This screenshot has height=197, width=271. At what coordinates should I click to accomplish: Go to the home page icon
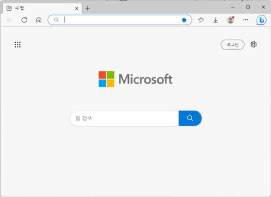pyautogui.click(x=39, y=20)
